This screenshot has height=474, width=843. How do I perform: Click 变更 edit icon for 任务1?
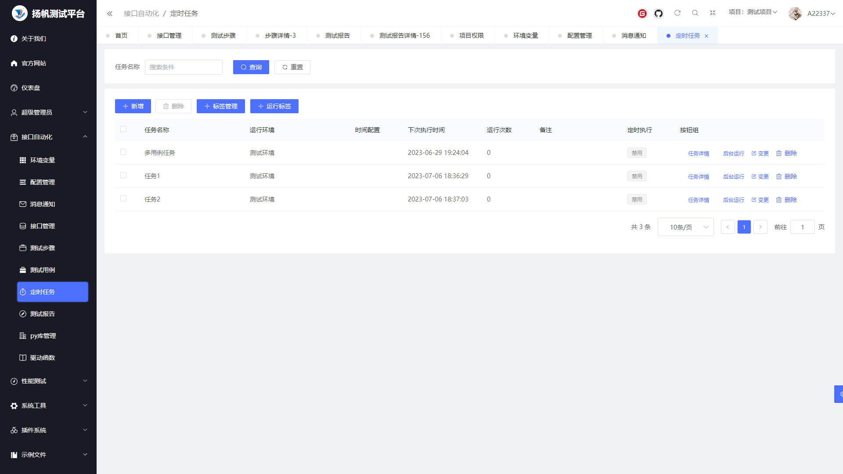(x=753, y=176)
